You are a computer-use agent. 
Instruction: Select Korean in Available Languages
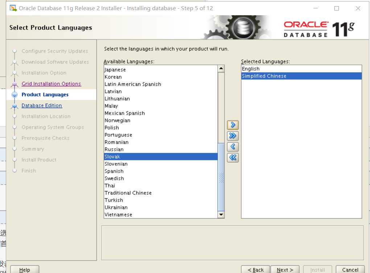(x=161, y=77)
